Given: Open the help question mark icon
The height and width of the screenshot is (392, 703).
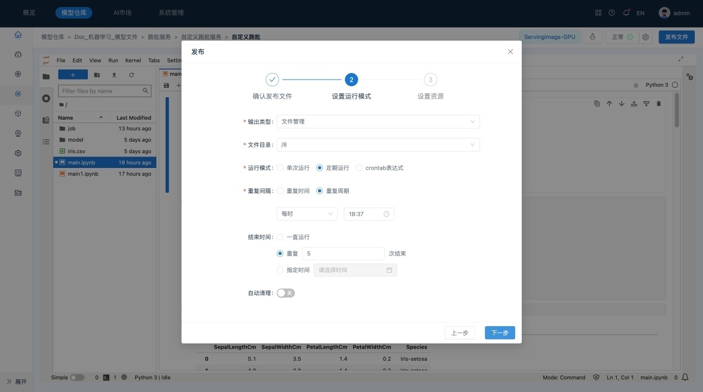Looking at the screenshot, I should point(612,13).
